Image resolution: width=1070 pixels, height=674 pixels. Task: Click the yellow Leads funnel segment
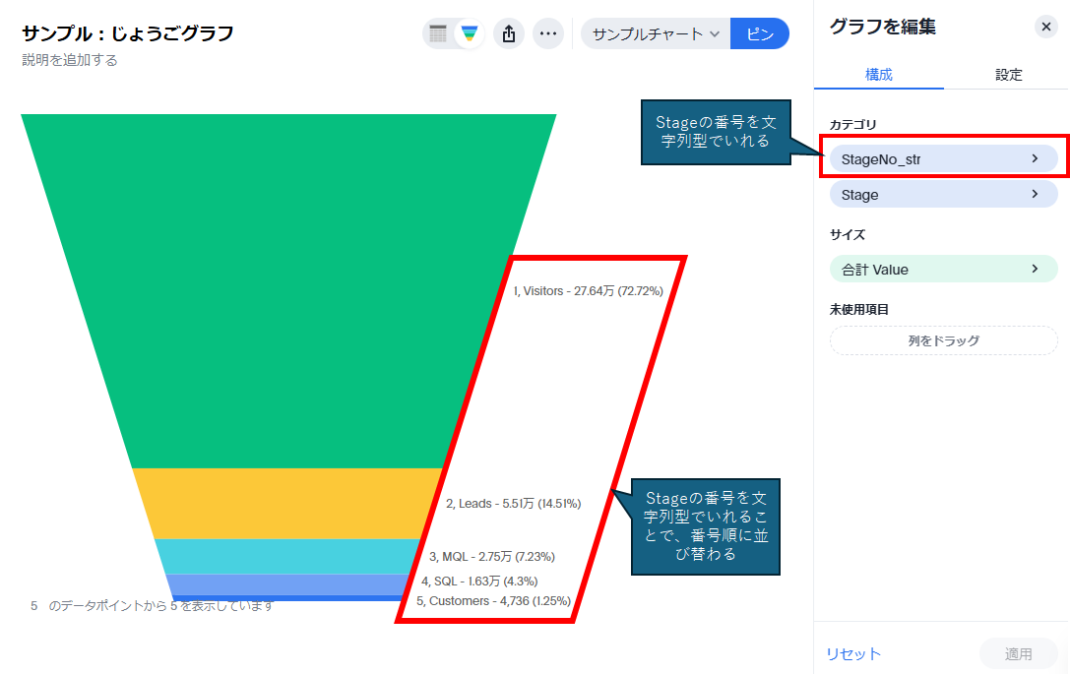pyautogui.click(x=285, y=503)
